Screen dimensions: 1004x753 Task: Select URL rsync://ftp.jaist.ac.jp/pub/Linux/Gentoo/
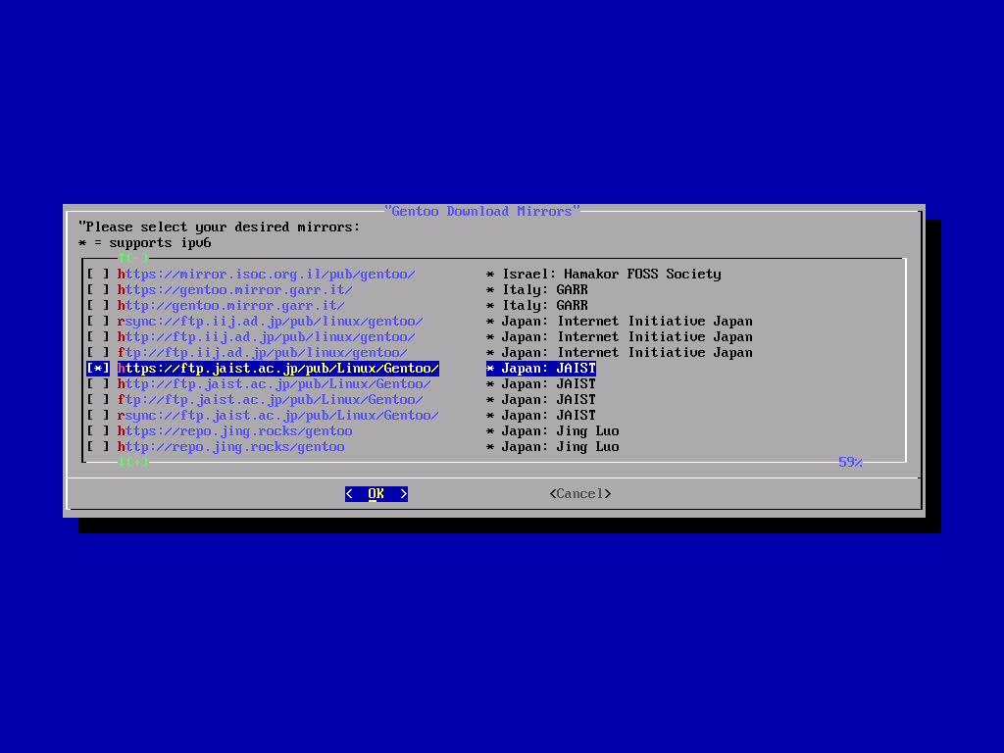(x=277, y=416)
